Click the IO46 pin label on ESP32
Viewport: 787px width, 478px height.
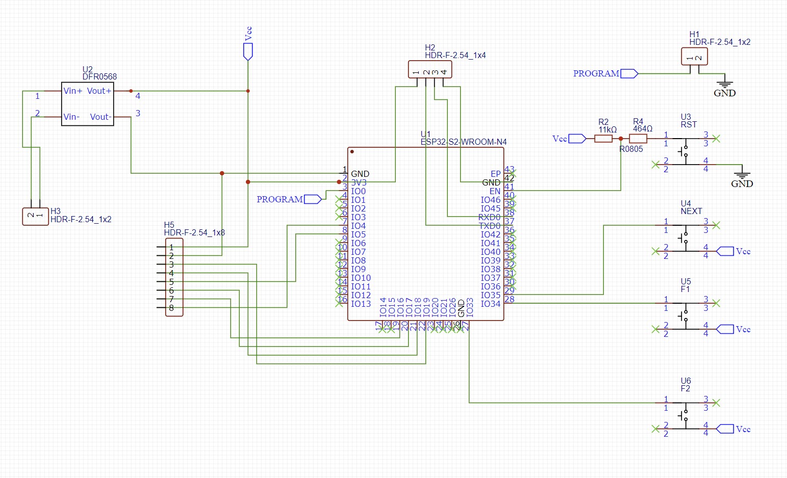[x=491, y=200]
